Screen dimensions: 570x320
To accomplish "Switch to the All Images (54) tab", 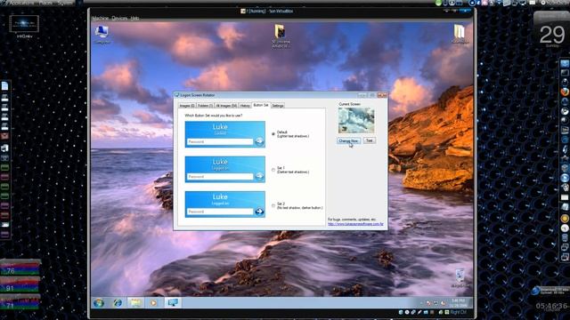I will [226, 106].
